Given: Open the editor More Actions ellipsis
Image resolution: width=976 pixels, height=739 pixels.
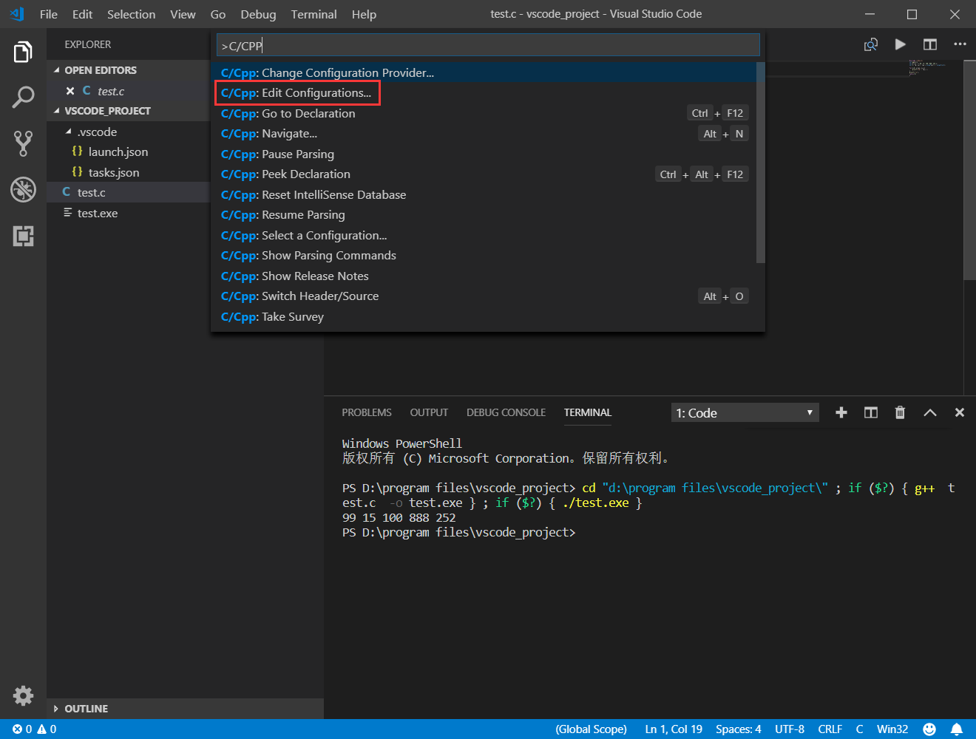Looking at the screenshot, I should [x=960, y=44].
